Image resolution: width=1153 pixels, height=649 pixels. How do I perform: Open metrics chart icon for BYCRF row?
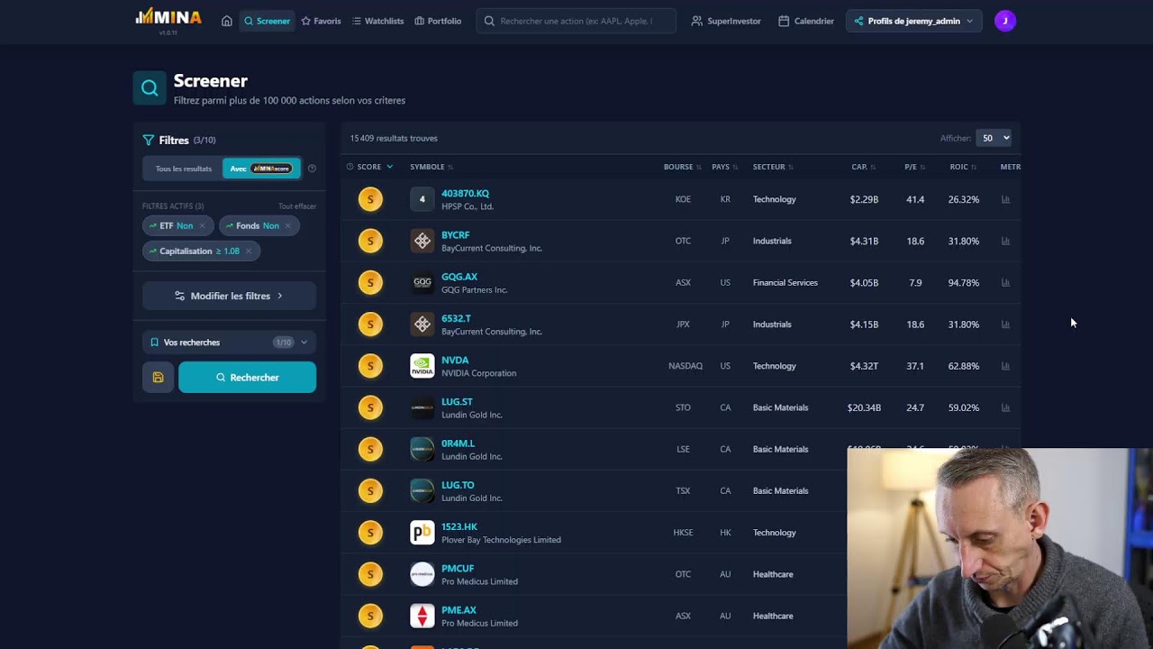[x=1005, y=241]
